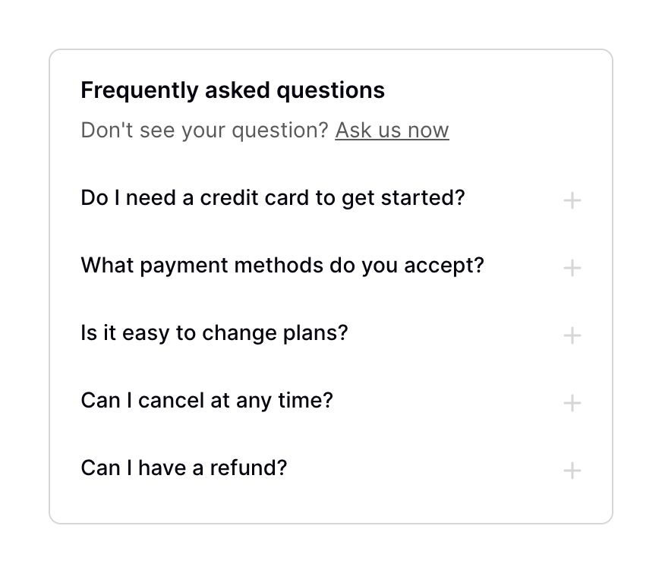The width and height of the screenshot is (662, 573).
Task: Expand the plus icon for changing plans
Action: [572, 335]
